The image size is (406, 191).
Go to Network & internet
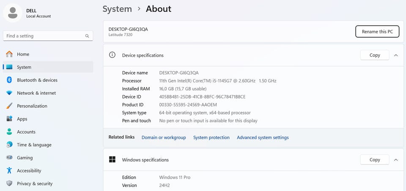[48, 93]
